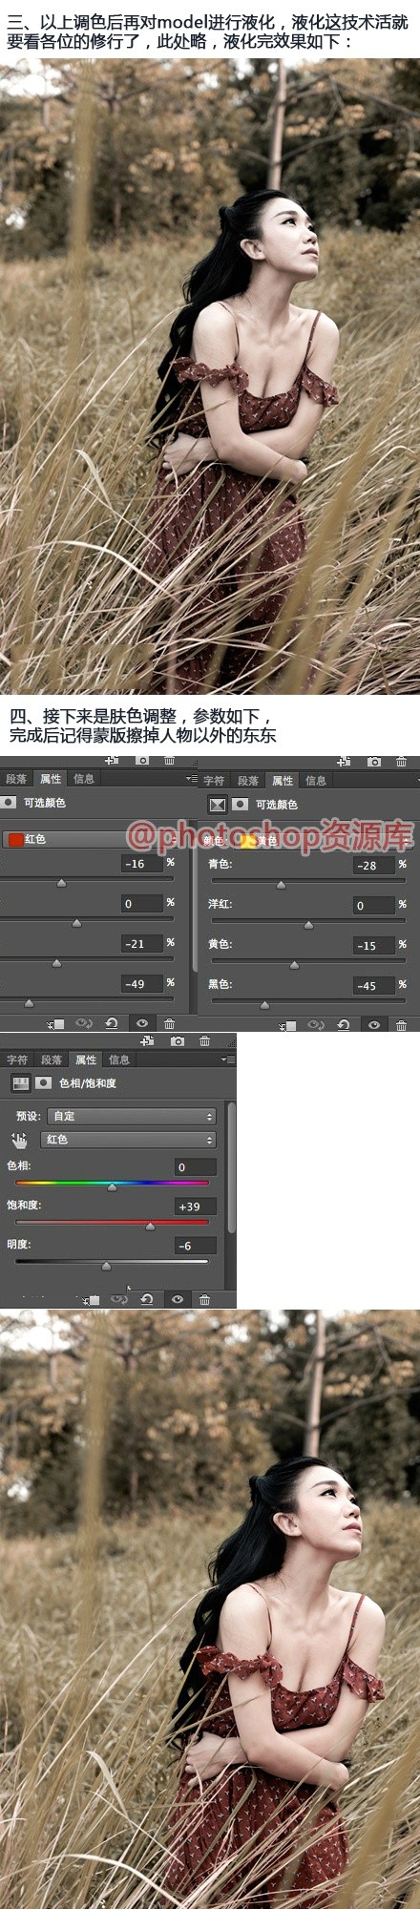Click mask icon beside 可选颜色 in the red panel
The width and height of the screenshot is (420, 1909).
coord(9,803)
